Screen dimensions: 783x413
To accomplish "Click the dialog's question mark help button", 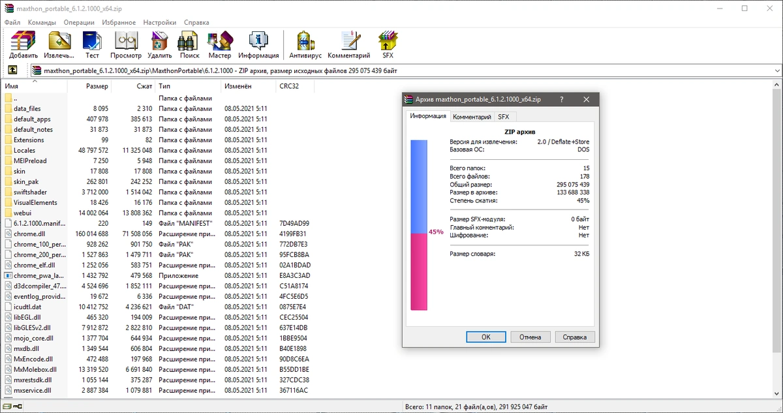I will click(561, 99).
